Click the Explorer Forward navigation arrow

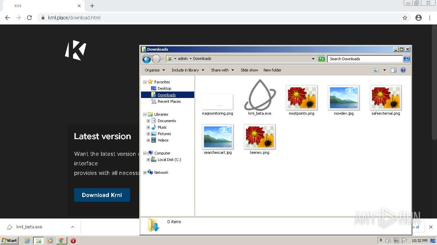point(156,59)
